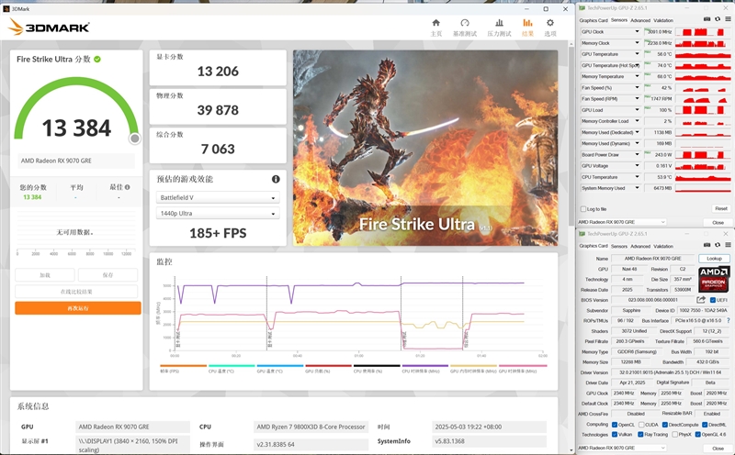Click the Fire Strike Ultra preview image
Viewport: 735px width, 455px height.
coord(425,147)
